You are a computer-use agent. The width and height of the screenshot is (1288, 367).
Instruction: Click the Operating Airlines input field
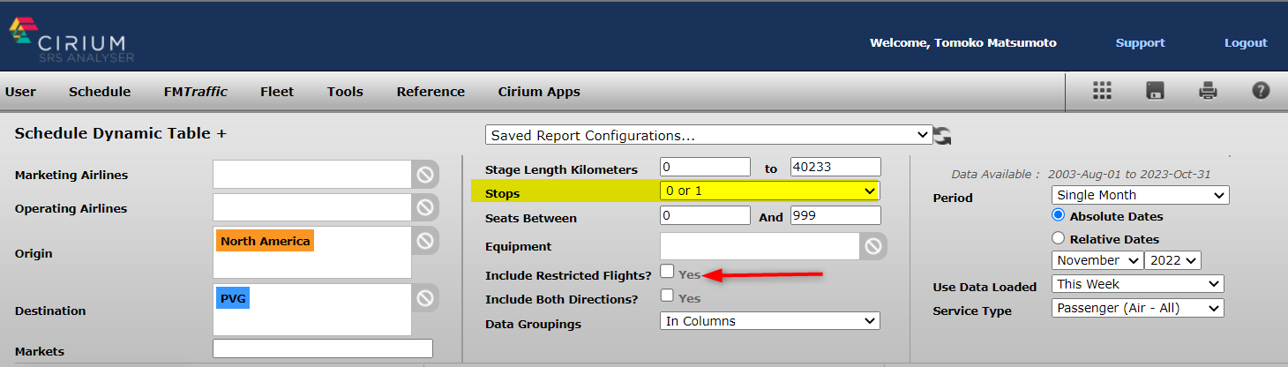click(x=312, y=207)
